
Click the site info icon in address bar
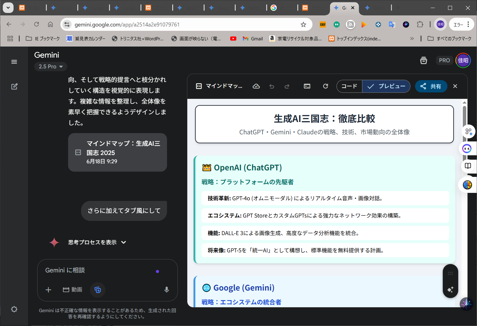point(67,25)
